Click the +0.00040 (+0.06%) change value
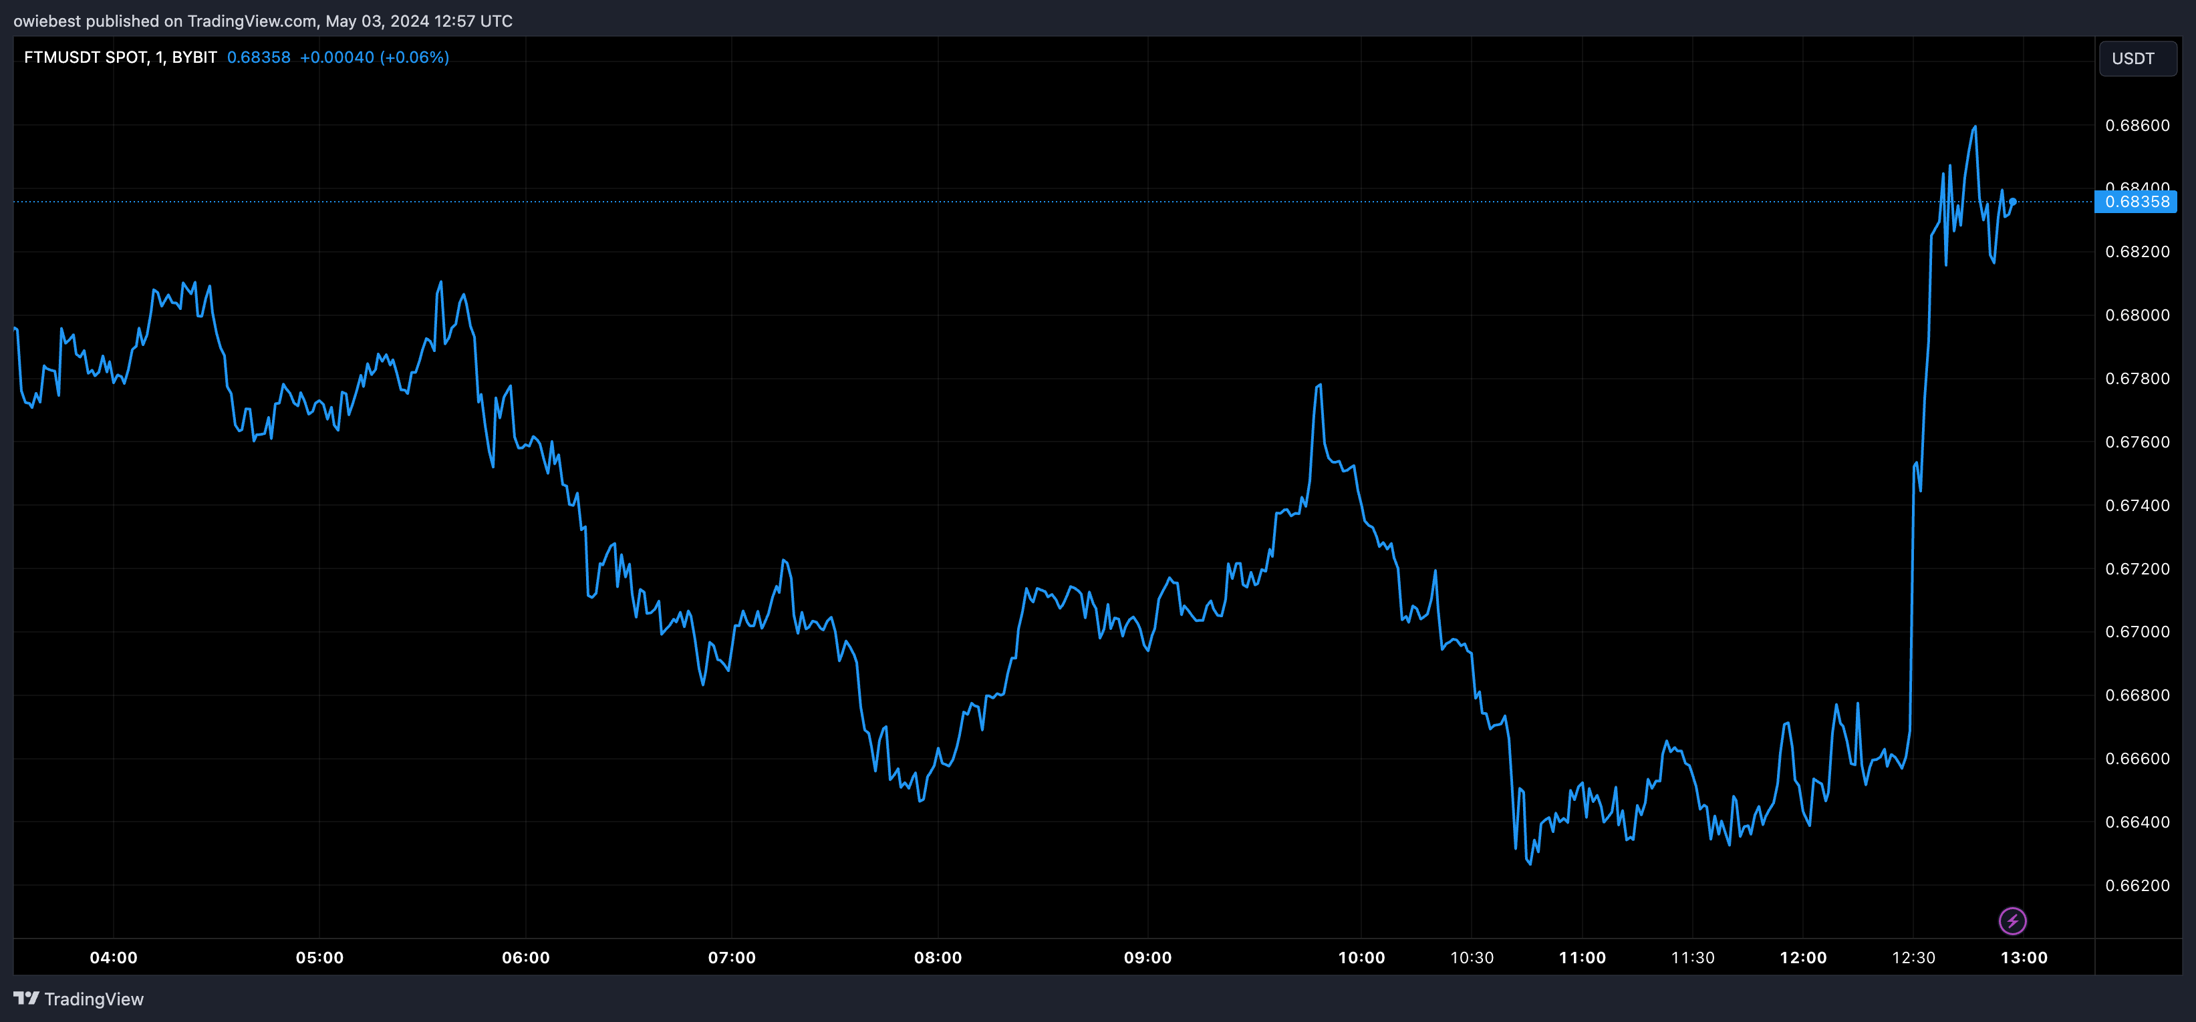2196x1022 pixels. [x=374, y=57]
